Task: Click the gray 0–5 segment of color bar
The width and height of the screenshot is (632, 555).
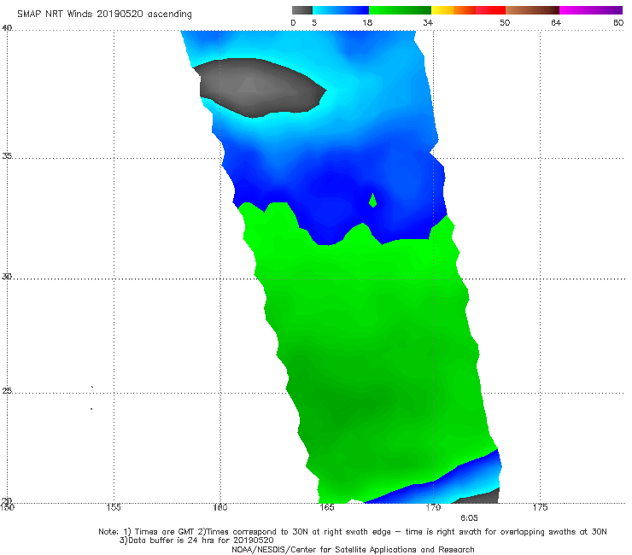Action: (x=301, y=10)
